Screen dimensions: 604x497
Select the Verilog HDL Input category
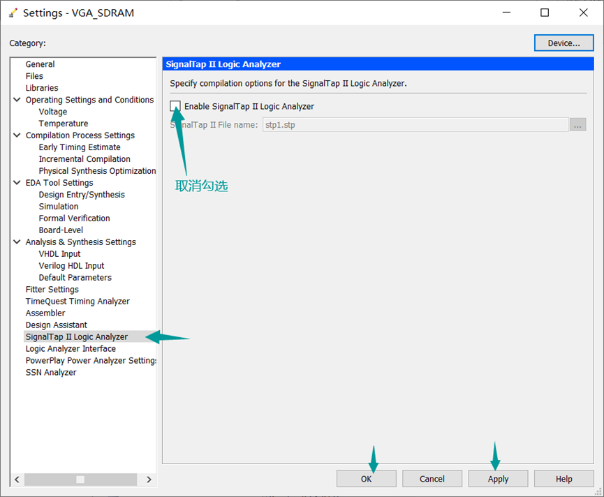coord(71,265)
